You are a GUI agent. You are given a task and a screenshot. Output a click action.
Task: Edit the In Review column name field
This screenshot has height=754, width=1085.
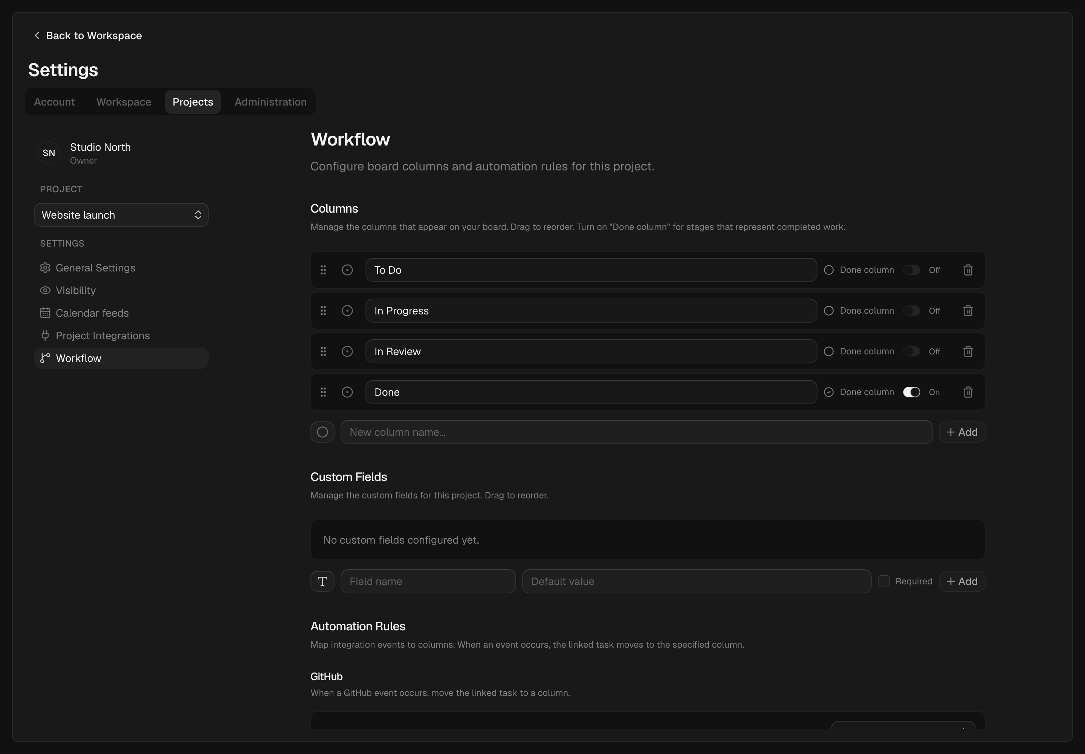tap(591, 351)
